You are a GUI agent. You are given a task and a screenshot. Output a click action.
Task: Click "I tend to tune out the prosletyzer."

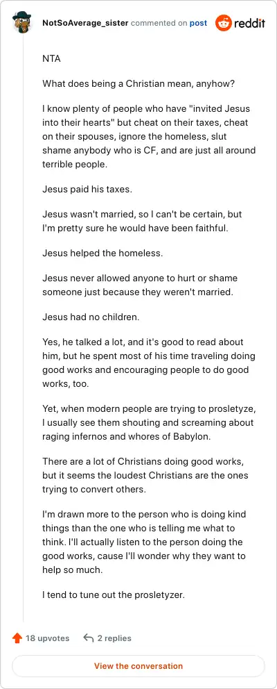(114, 595)
